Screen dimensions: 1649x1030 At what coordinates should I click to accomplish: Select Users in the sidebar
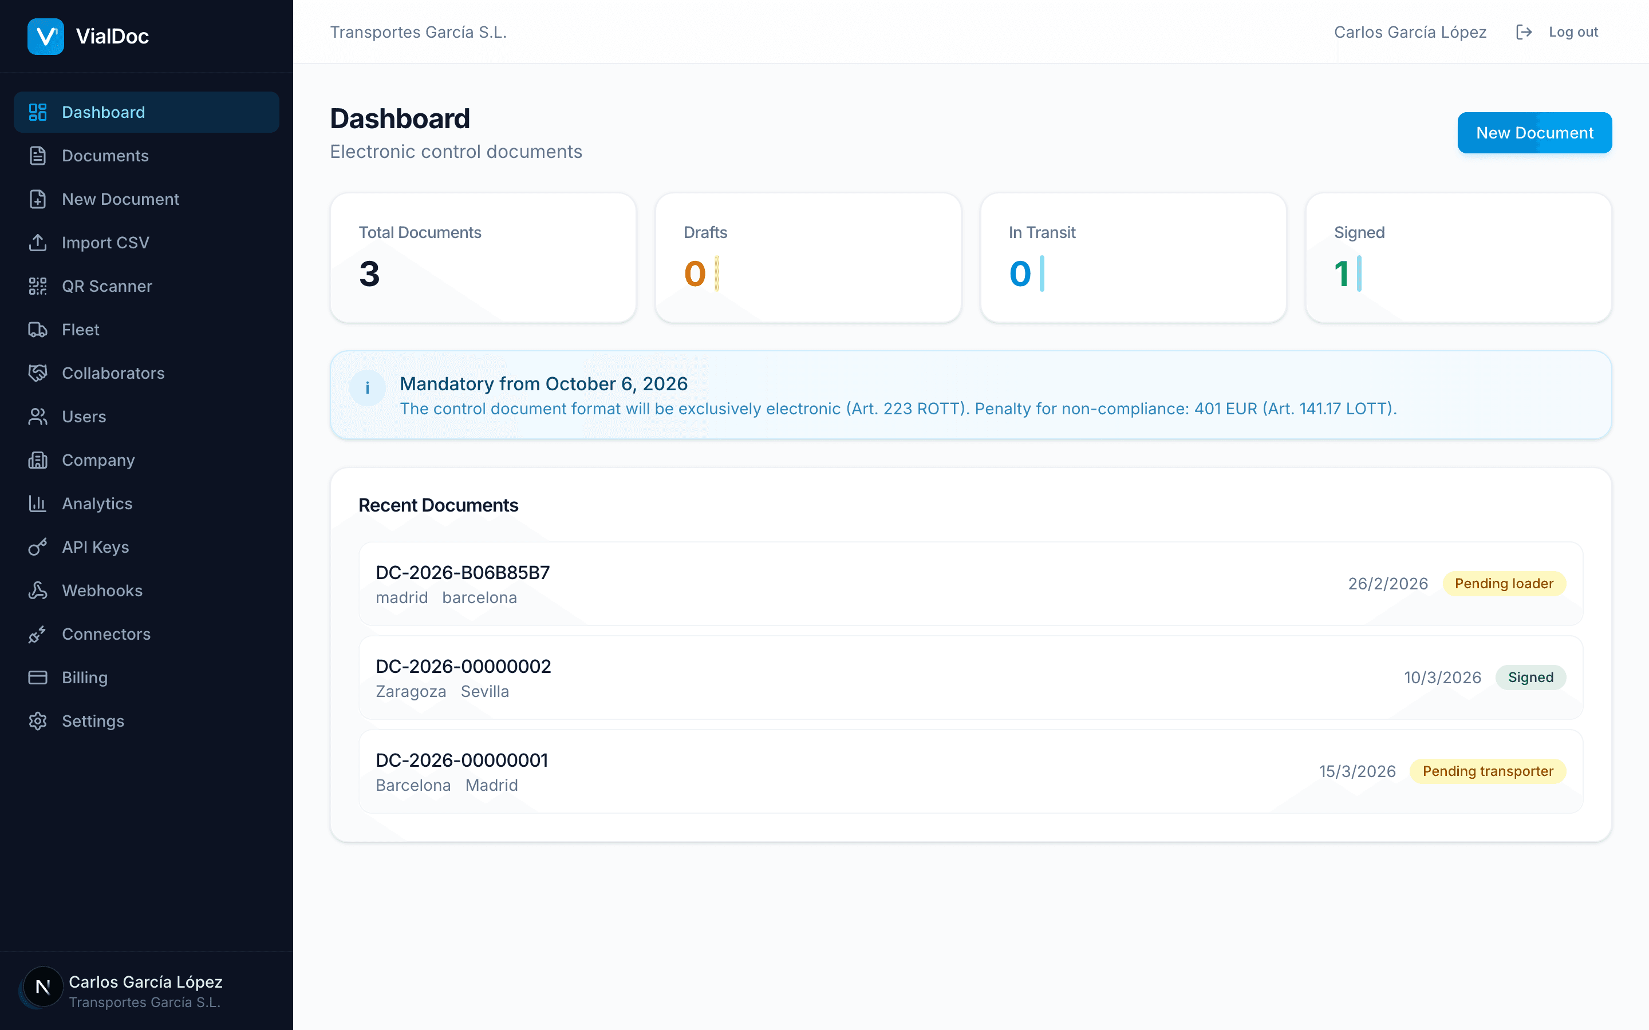[x=84, y=417]
